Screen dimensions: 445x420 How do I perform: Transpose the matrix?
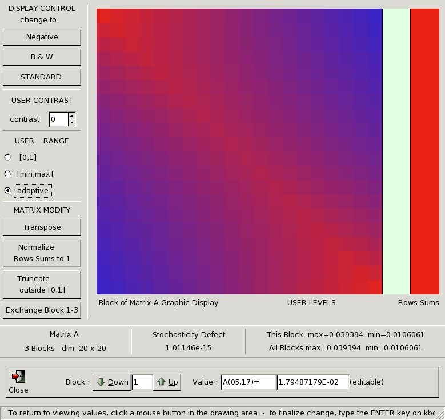coord(42,227)
